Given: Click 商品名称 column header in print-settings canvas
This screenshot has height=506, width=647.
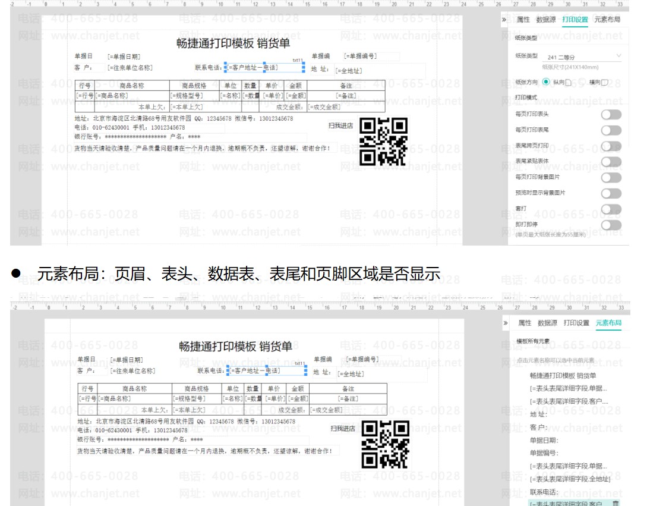Looking at the screenshot, I should coord(132,86).
